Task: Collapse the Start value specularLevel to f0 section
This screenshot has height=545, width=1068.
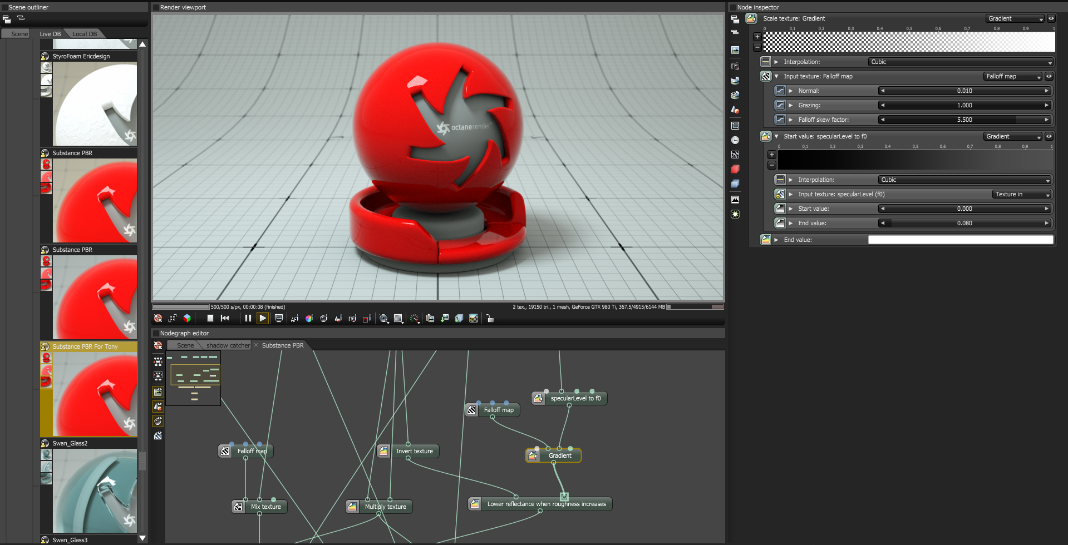Action: coord(776,136)
